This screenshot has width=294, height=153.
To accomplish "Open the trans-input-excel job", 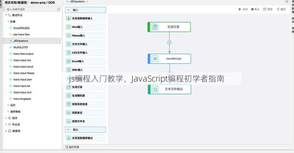I will (x=23, y=67).
